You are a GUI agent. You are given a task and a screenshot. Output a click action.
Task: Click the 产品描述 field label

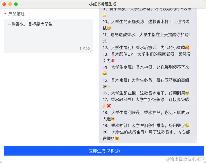pos(16,14)
